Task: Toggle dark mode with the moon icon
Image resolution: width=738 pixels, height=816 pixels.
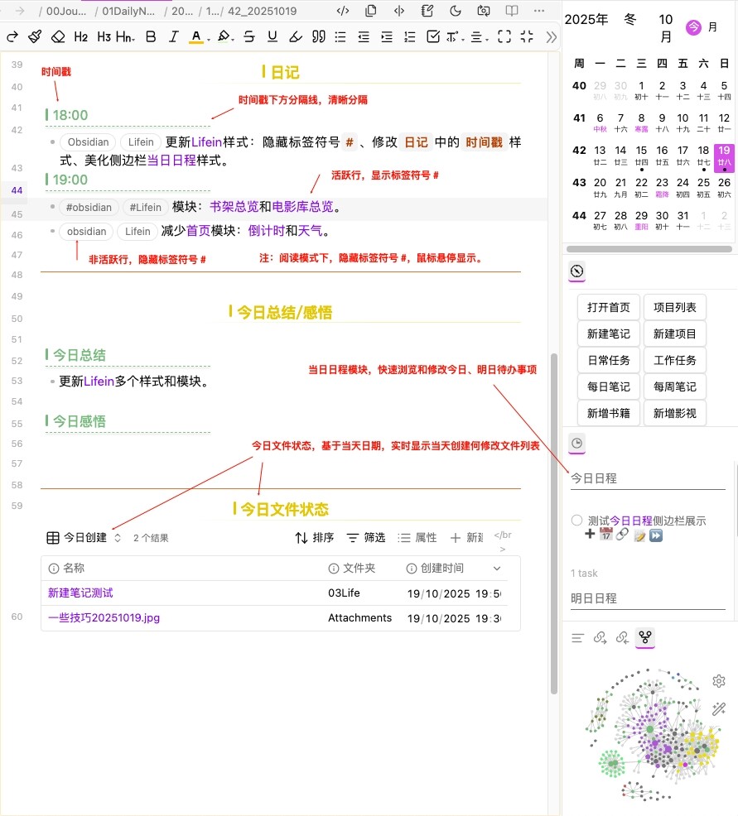Action: pyautogui.click(x=455, y=11)
